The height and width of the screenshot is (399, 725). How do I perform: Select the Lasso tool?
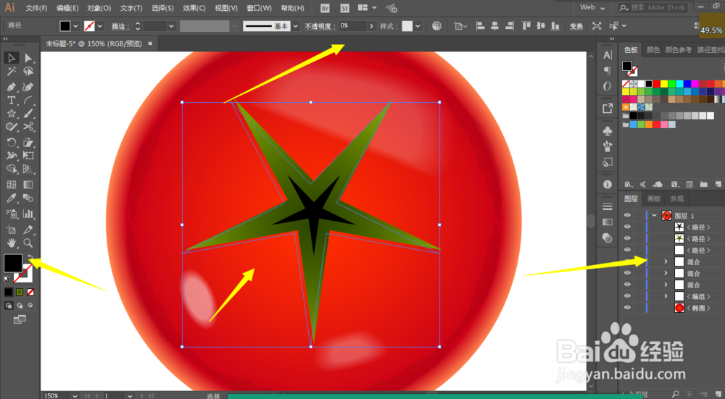(28, 72)
